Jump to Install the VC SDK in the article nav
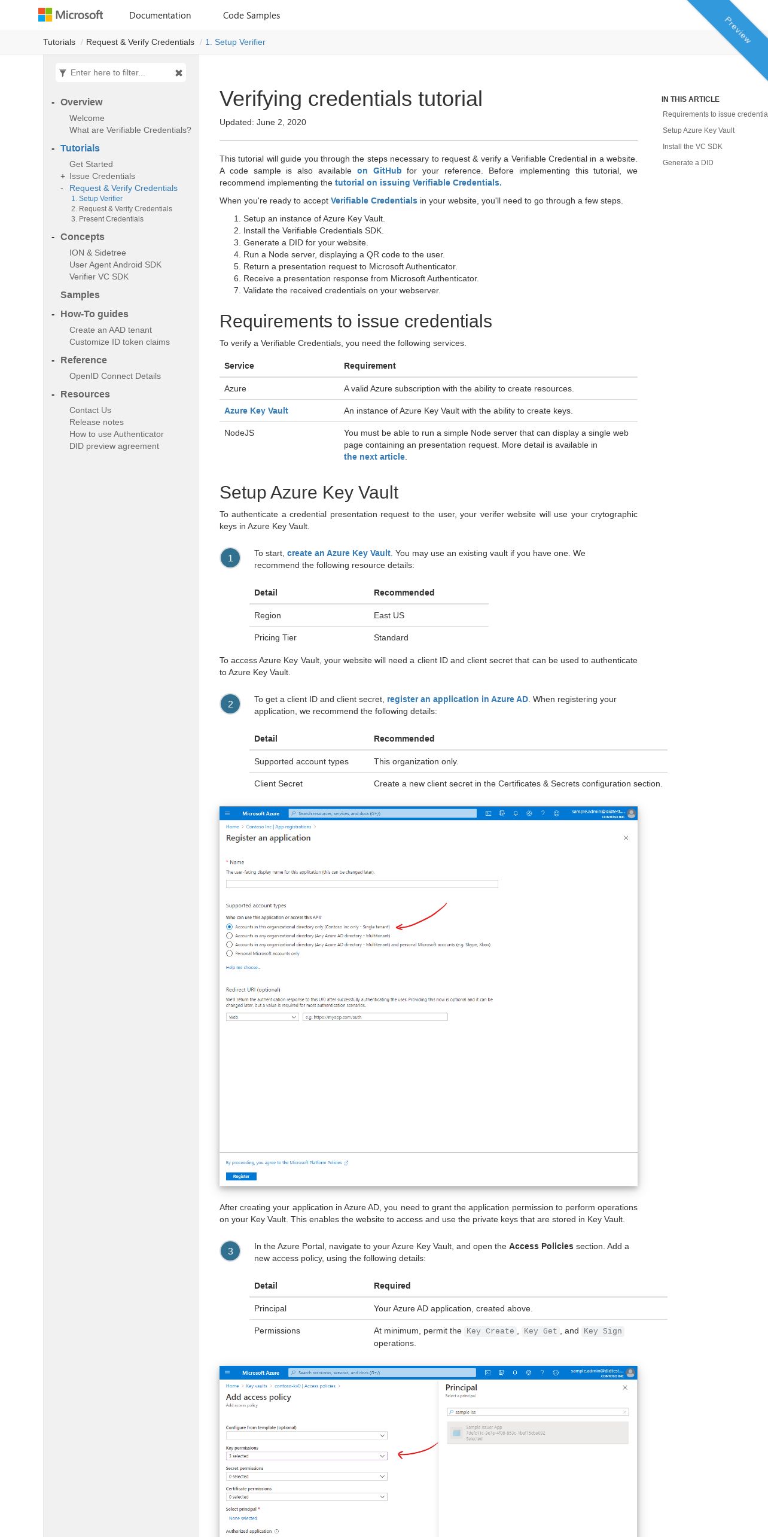 pyautogui.click(x=693, y=147)
